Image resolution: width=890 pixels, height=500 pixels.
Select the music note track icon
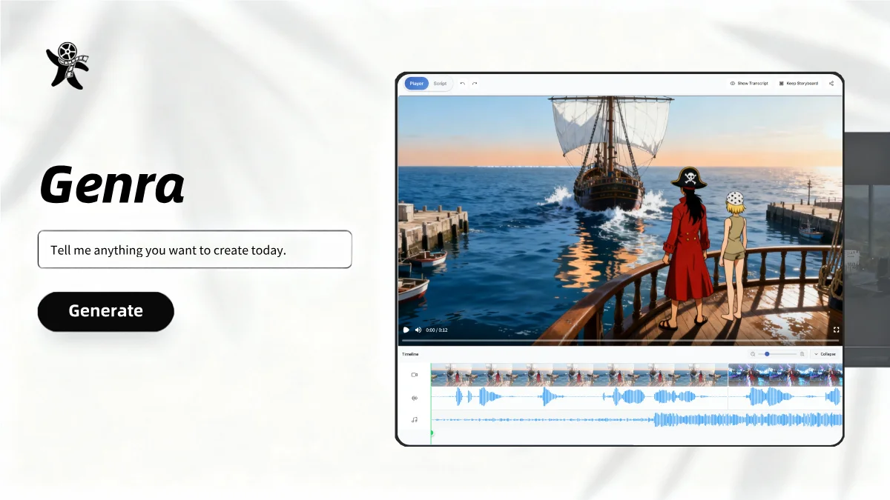(x=414, y=419)
